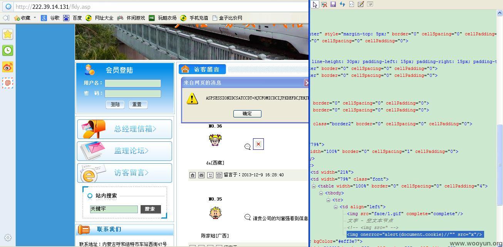The width and height of the screenshot is (503, 247).
Task: Click the greyed word-wrap icon in dev tools
Action: [x=370, y=4]
